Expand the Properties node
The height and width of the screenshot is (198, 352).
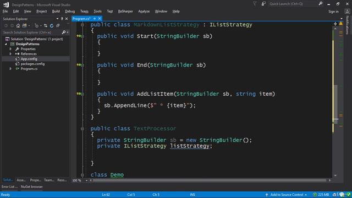click(10, 49)
